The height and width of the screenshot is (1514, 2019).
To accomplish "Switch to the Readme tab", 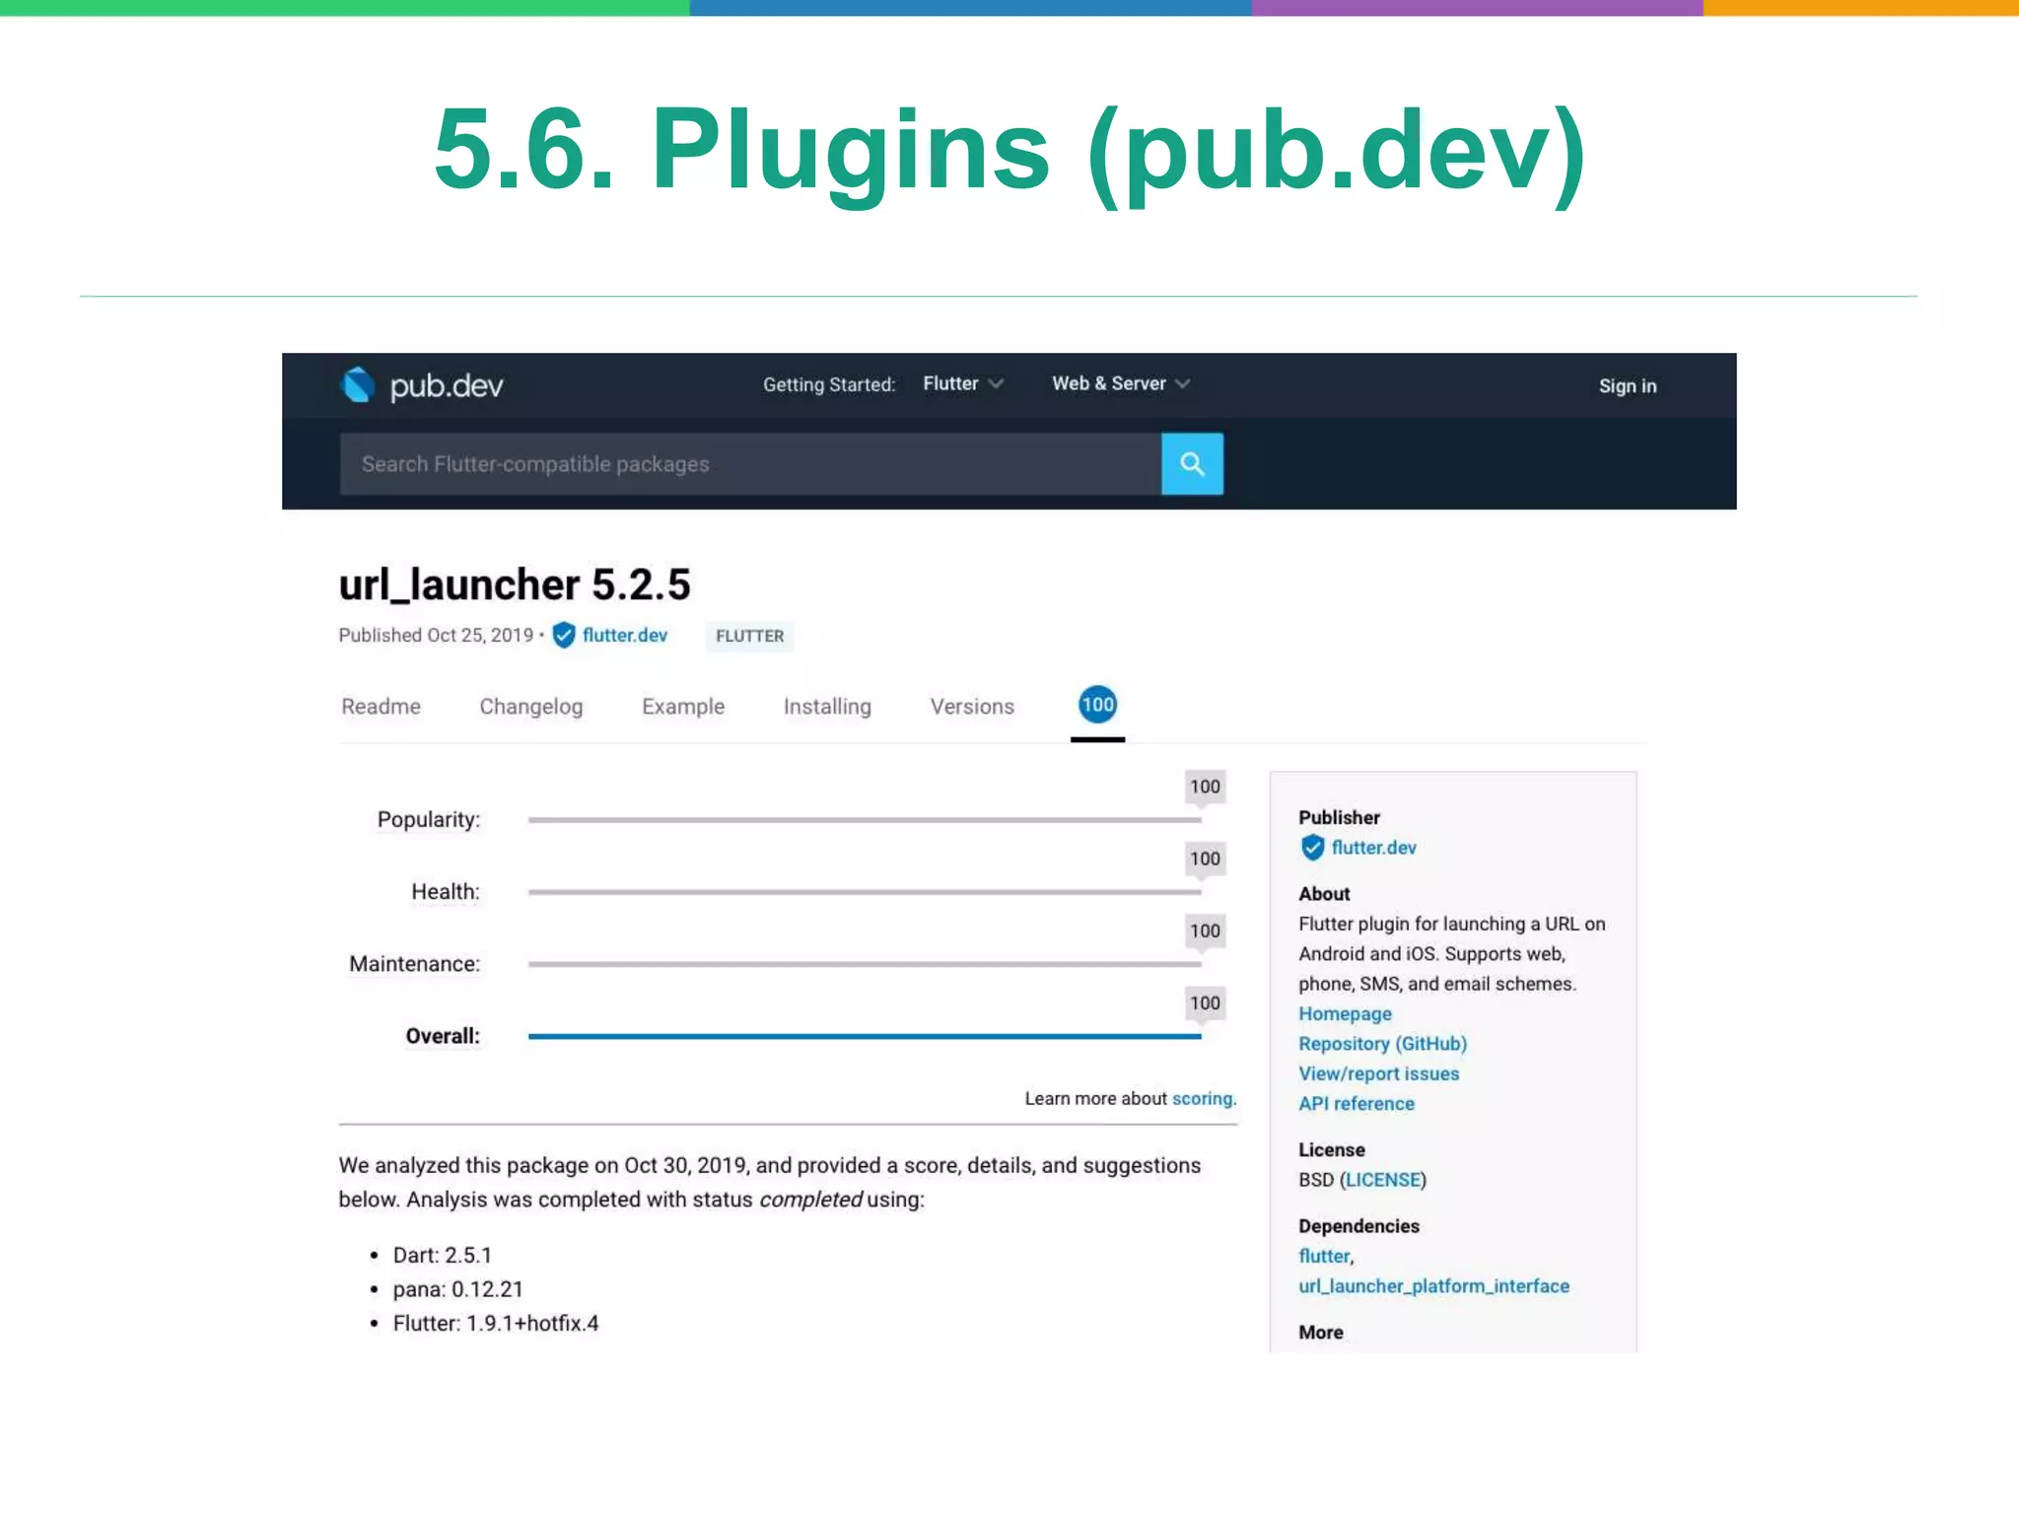I will (x=381, y=707).
